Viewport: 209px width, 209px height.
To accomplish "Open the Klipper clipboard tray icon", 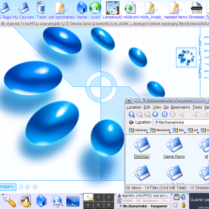I will (177, 197).
